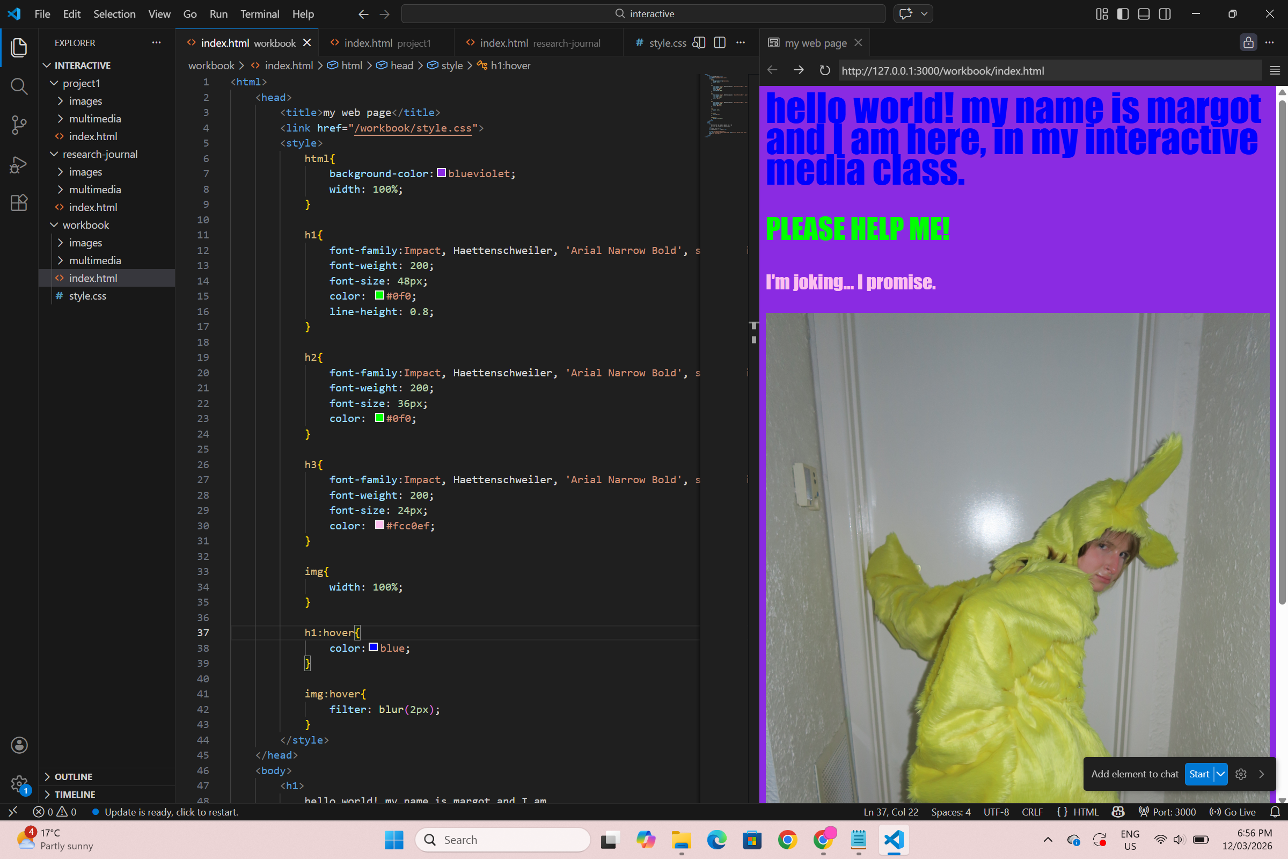Open Run and Debug view
This screenshot has width=1288, height=859.
(19, 164)
